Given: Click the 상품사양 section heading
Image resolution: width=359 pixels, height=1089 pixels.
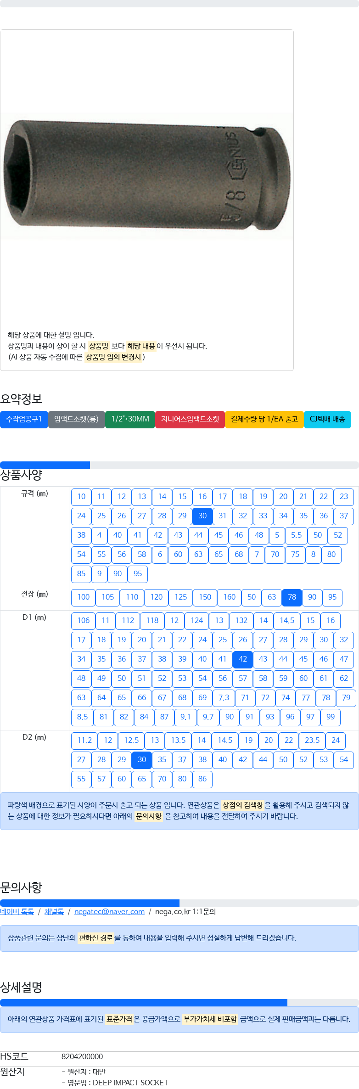Looking at the screenshot, I should 21,475.
